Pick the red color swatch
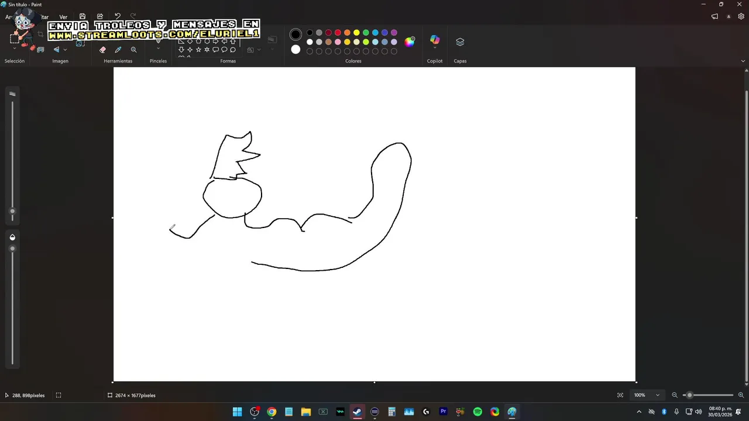This screenshot has width=749, height=421. pos(338,33)
